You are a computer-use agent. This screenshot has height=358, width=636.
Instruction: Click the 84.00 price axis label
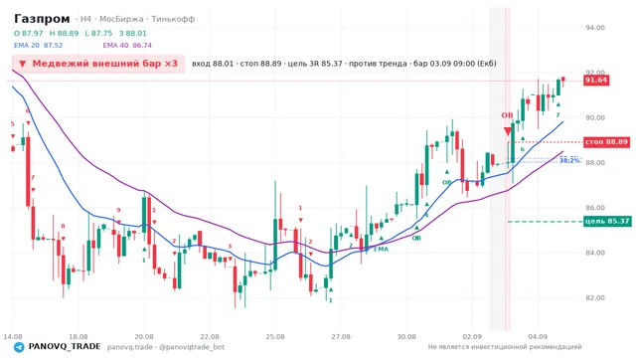[x=595, y=253]
